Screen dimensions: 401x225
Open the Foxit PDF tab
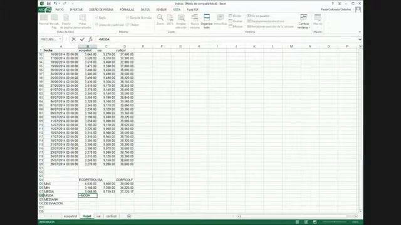pyautogui.click(x=192, y=9)
